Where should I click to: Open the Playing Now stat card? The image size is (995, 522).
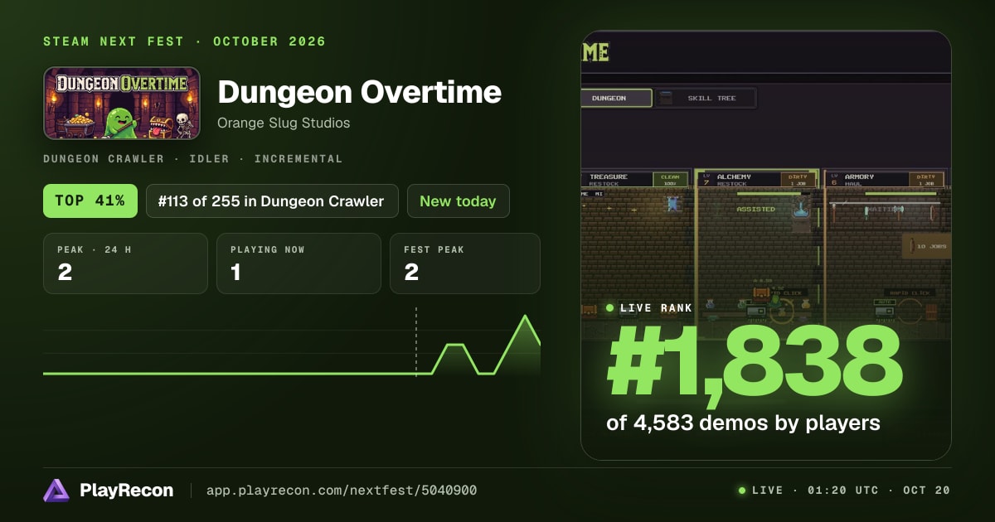click(298, 263)
